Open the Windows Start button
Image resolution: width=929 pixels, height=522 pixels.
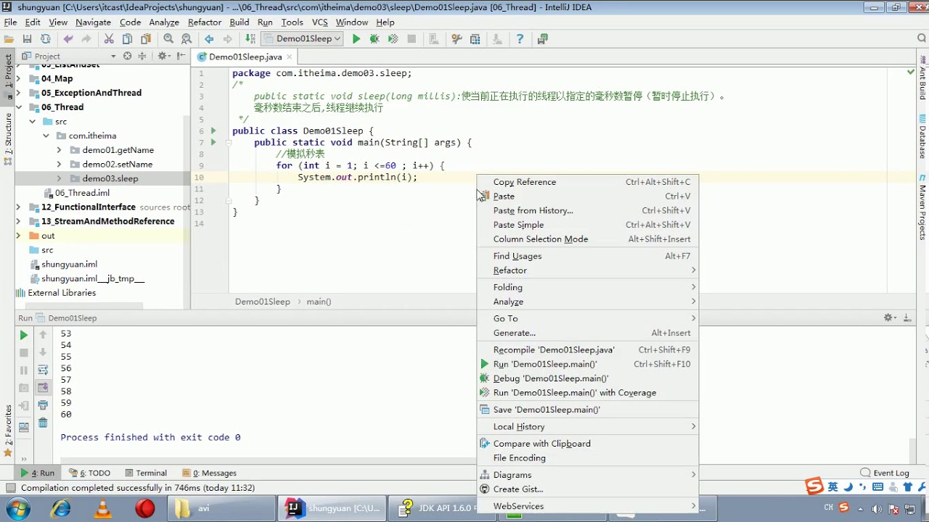18,508
